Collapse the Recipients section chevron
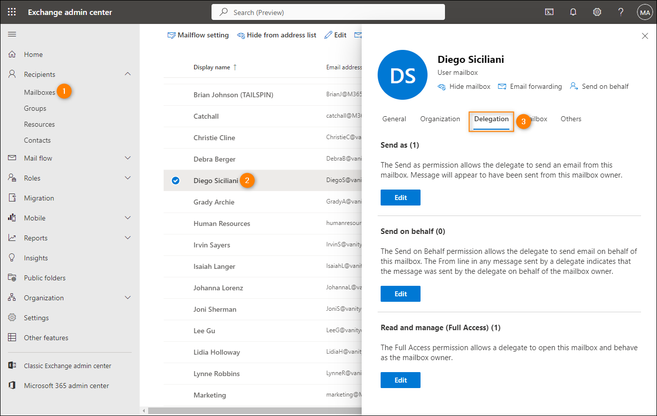This screenshot has width=657, height=416. [128, 74]
